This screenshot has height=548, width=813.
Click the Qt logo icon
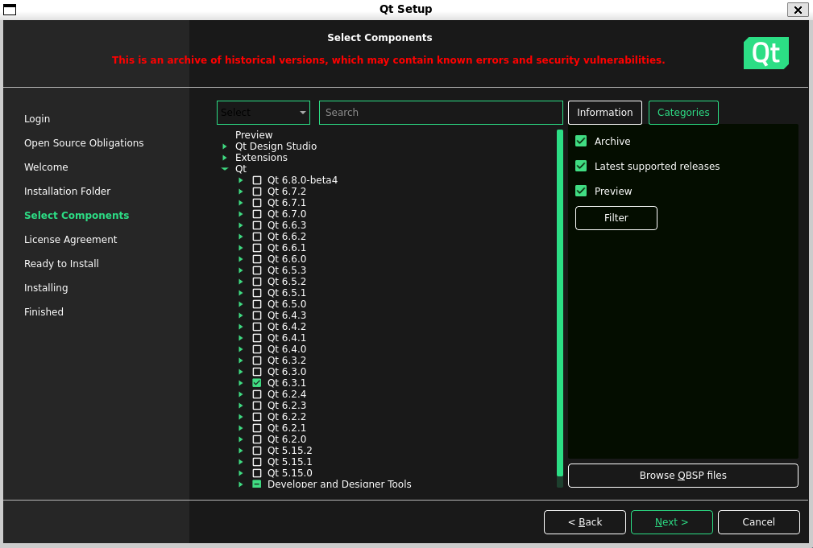coord(765,53)
